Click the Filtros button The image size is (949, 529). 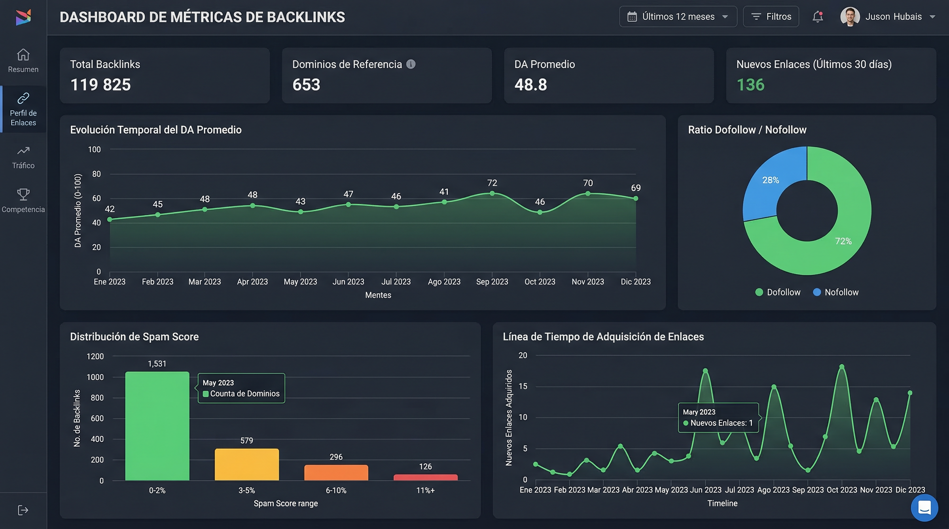[771, 16]
